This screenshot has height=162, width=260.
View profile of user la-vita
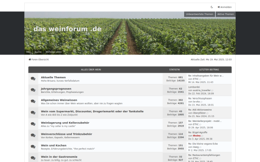196,102
